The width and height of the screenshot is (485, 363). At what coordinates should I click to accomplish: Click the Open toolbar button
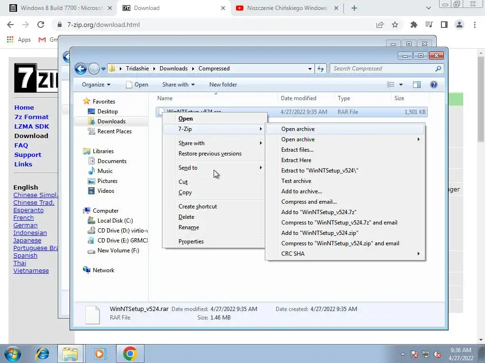coord(137,85)
